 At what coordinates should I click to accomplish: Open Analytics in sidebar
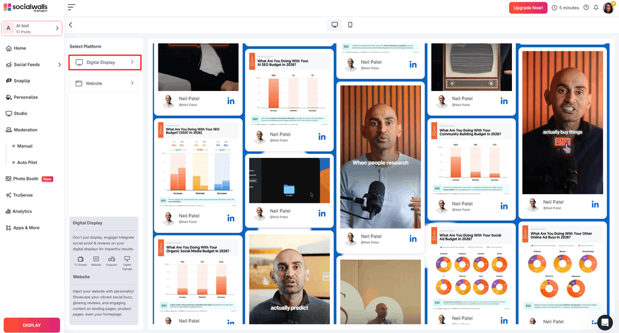22,212
